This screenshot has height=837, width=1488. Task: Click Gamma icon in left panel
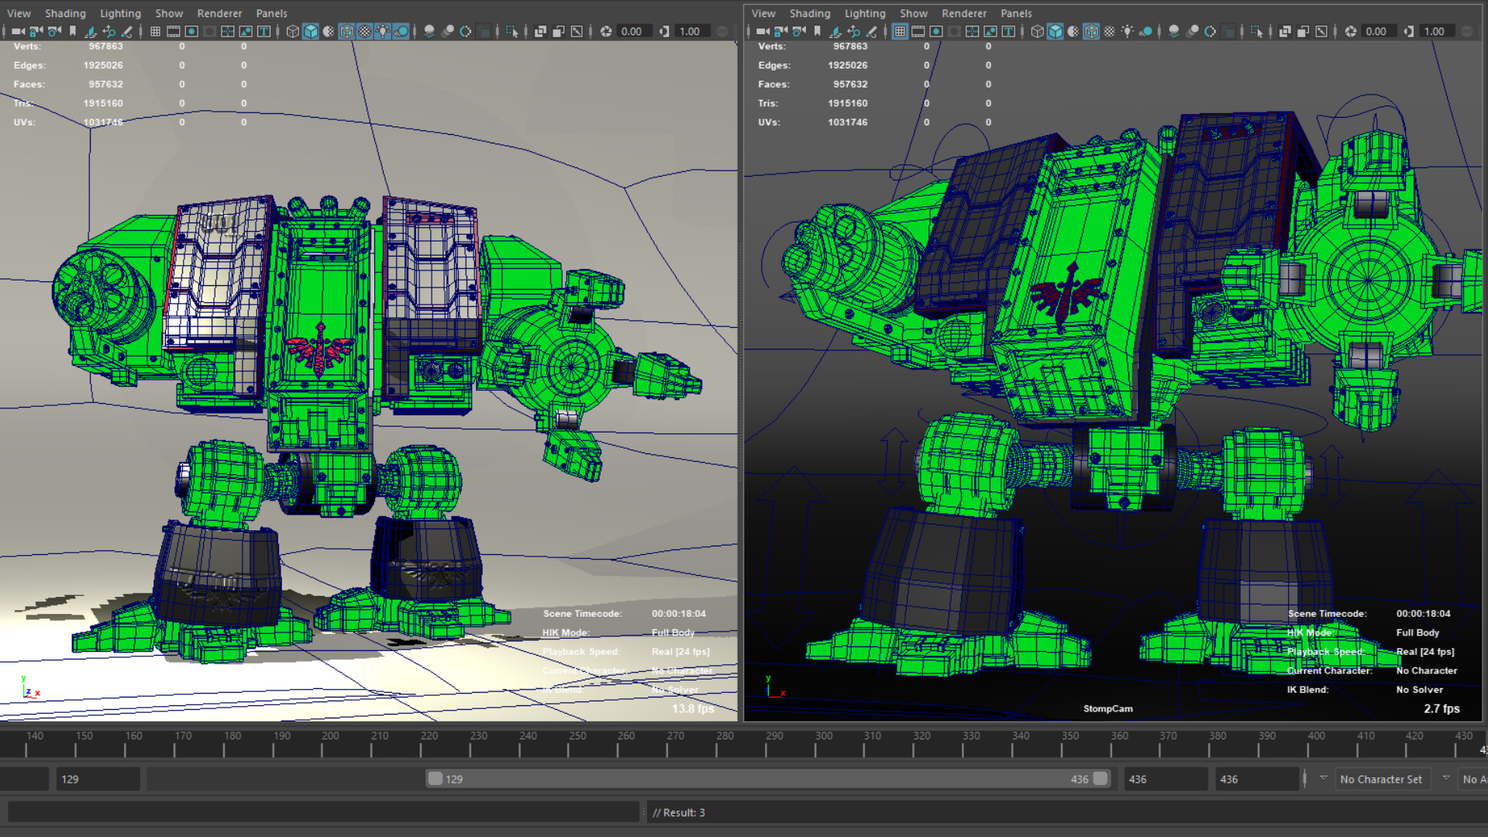(664, 31)
